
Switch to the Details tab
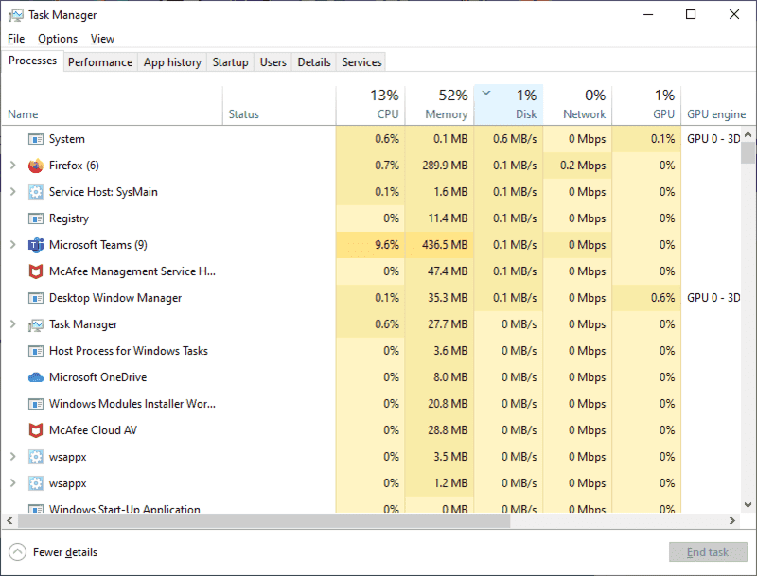pyautogui.click(x=314, y=62)
